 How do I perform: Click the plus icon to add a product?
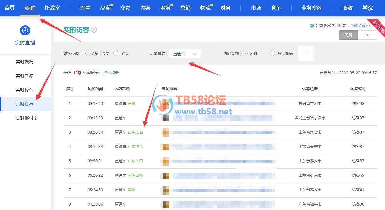coord(306,53)
